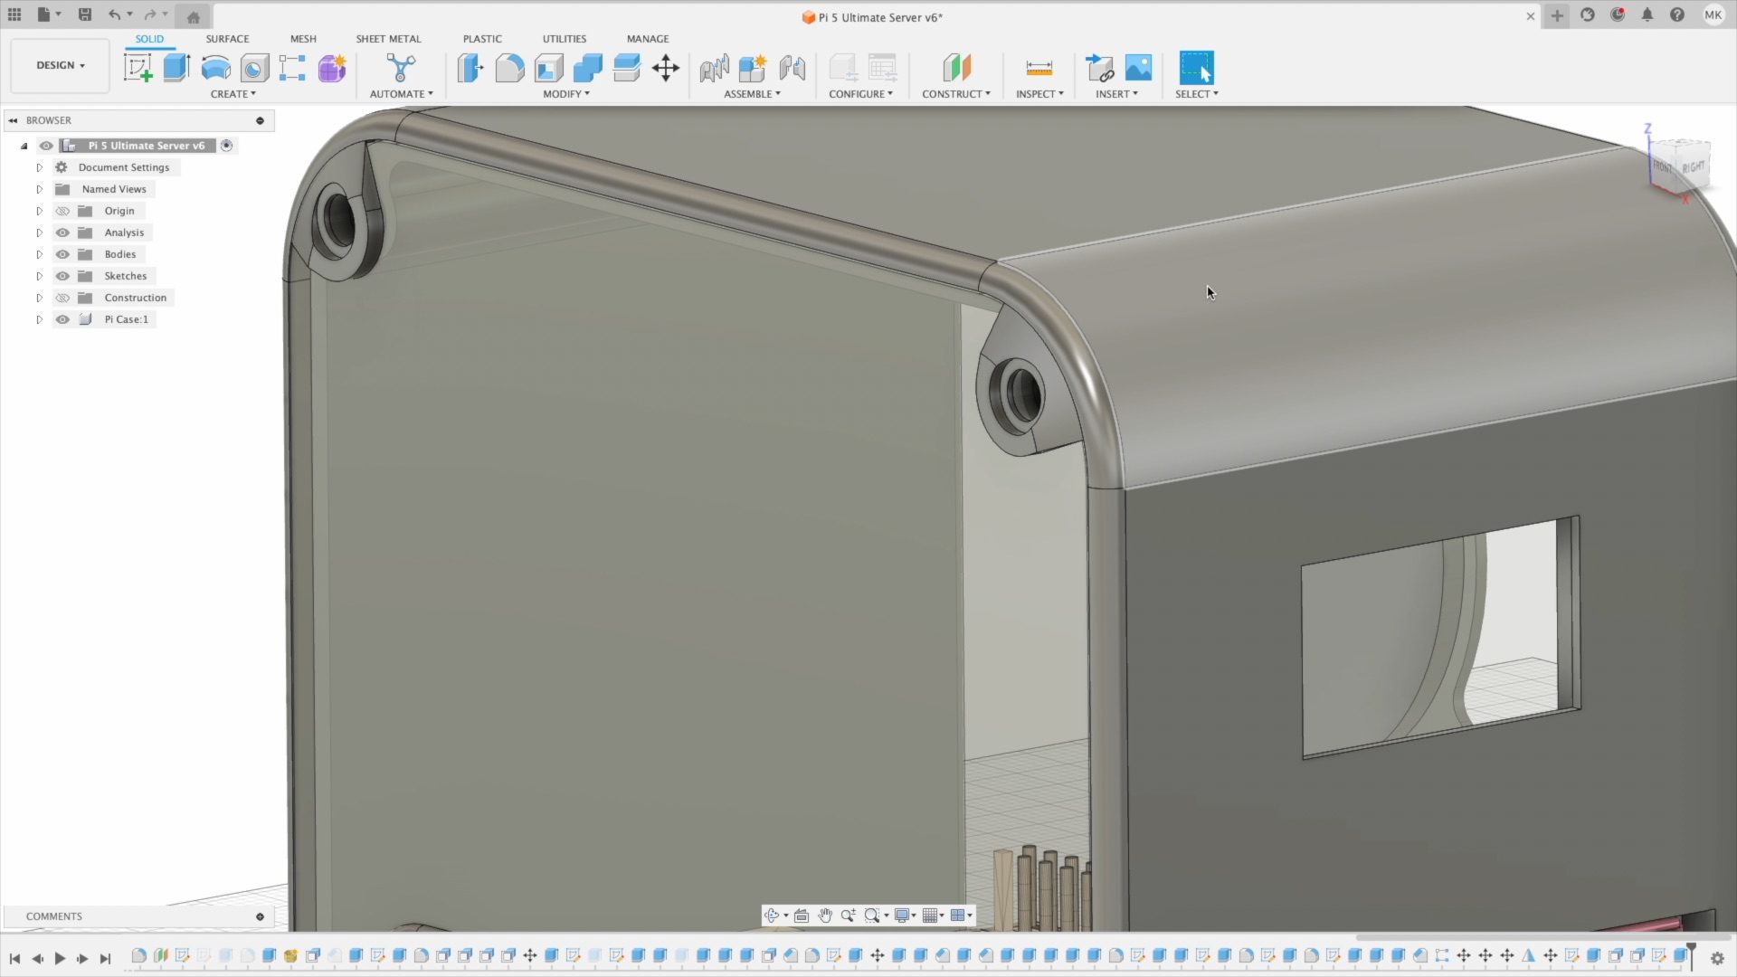Click the Orbit navigation tool

(772, 915)
